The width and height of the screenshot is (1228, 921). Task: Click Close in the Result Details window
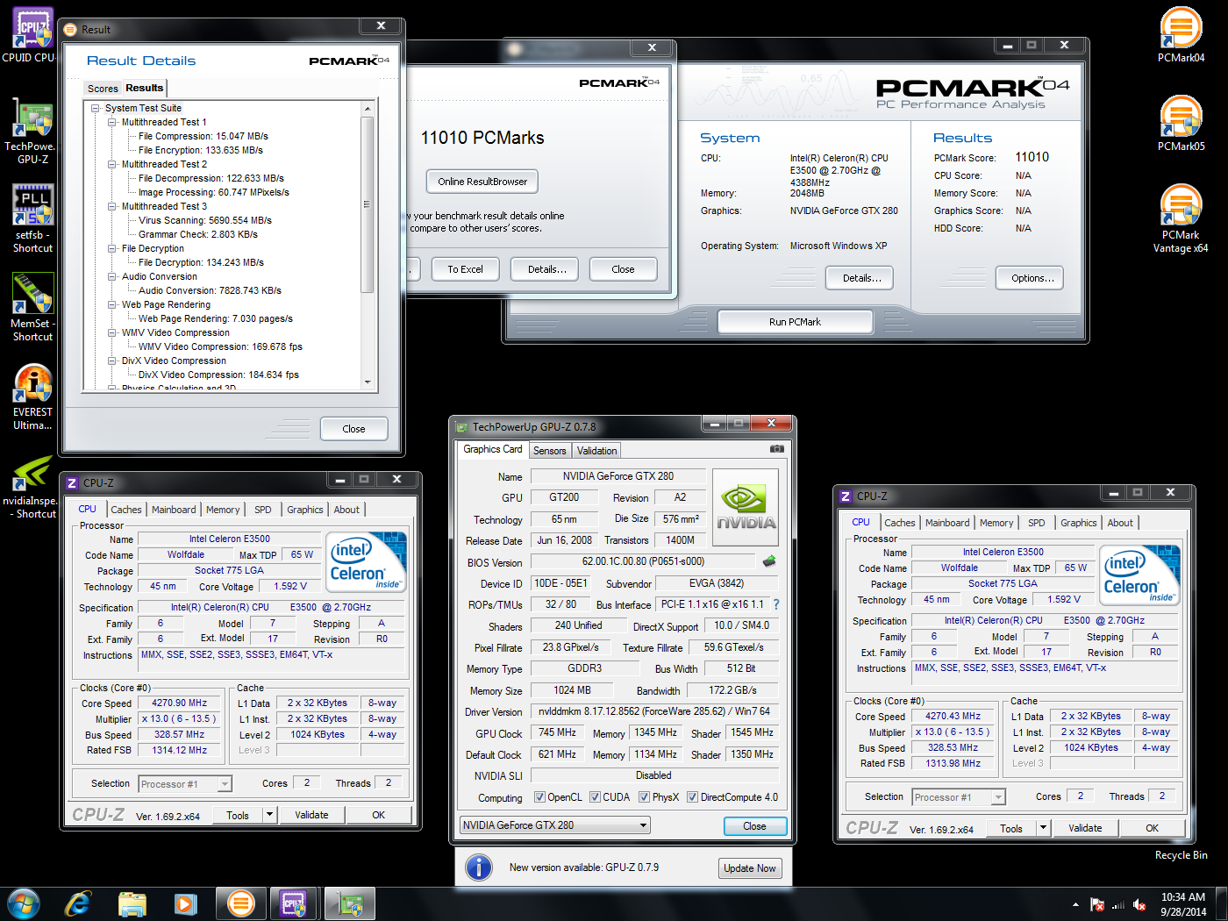[x=353, y=429]
